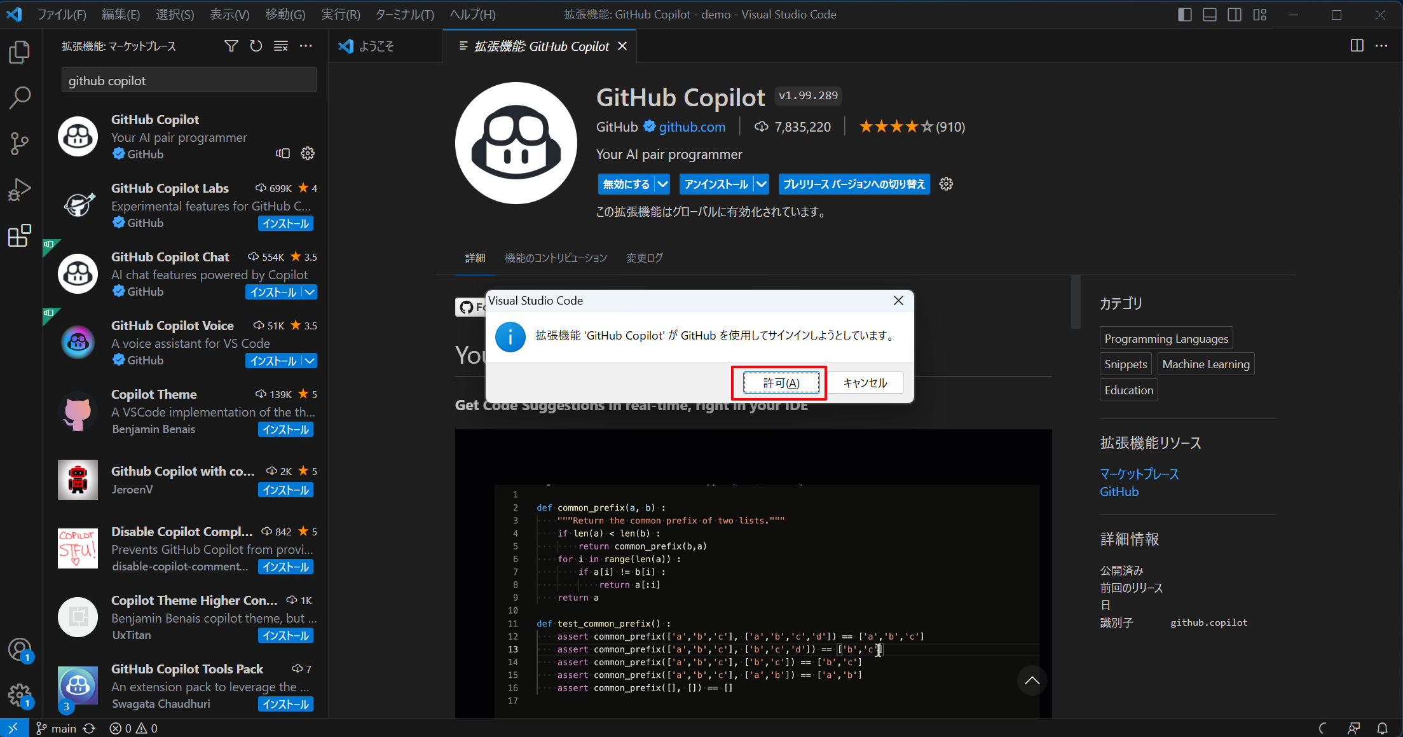Install GitHub Copilot Tools Pack
The height and width of the screenshot is (737, 1403).
(x=286, y=704)
